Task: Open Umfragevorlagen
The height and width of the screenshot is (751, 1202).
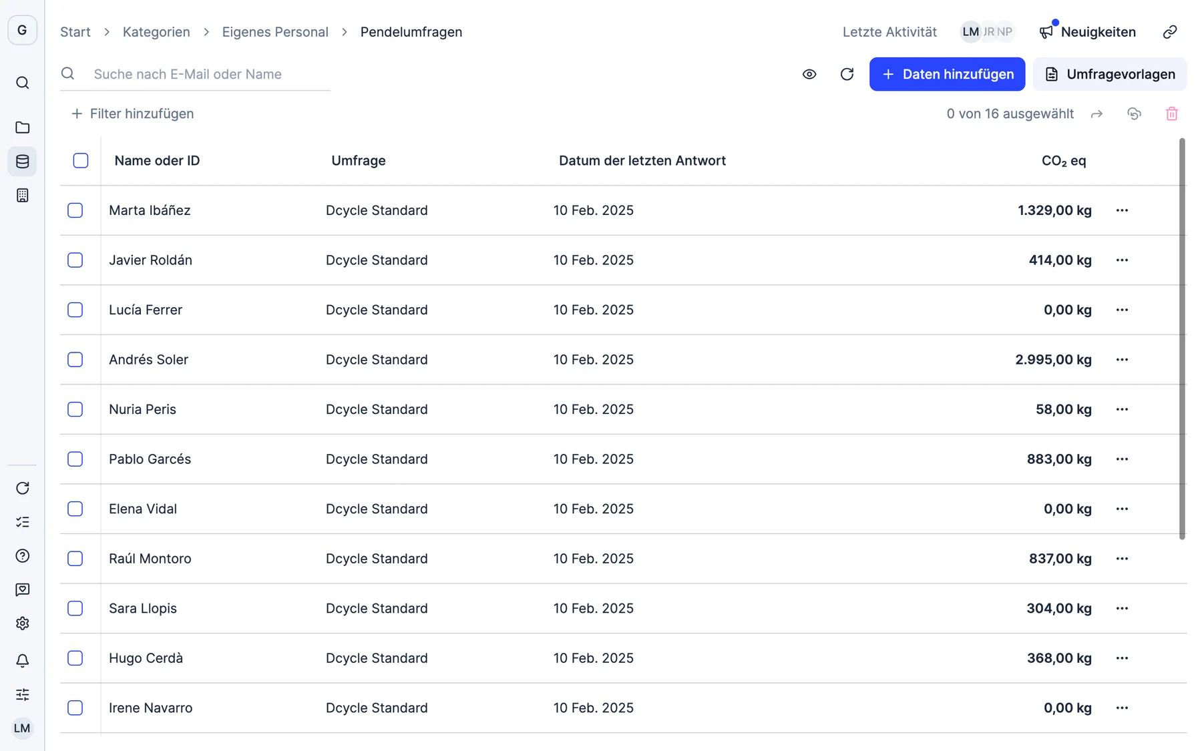Action: (1109, 74)
